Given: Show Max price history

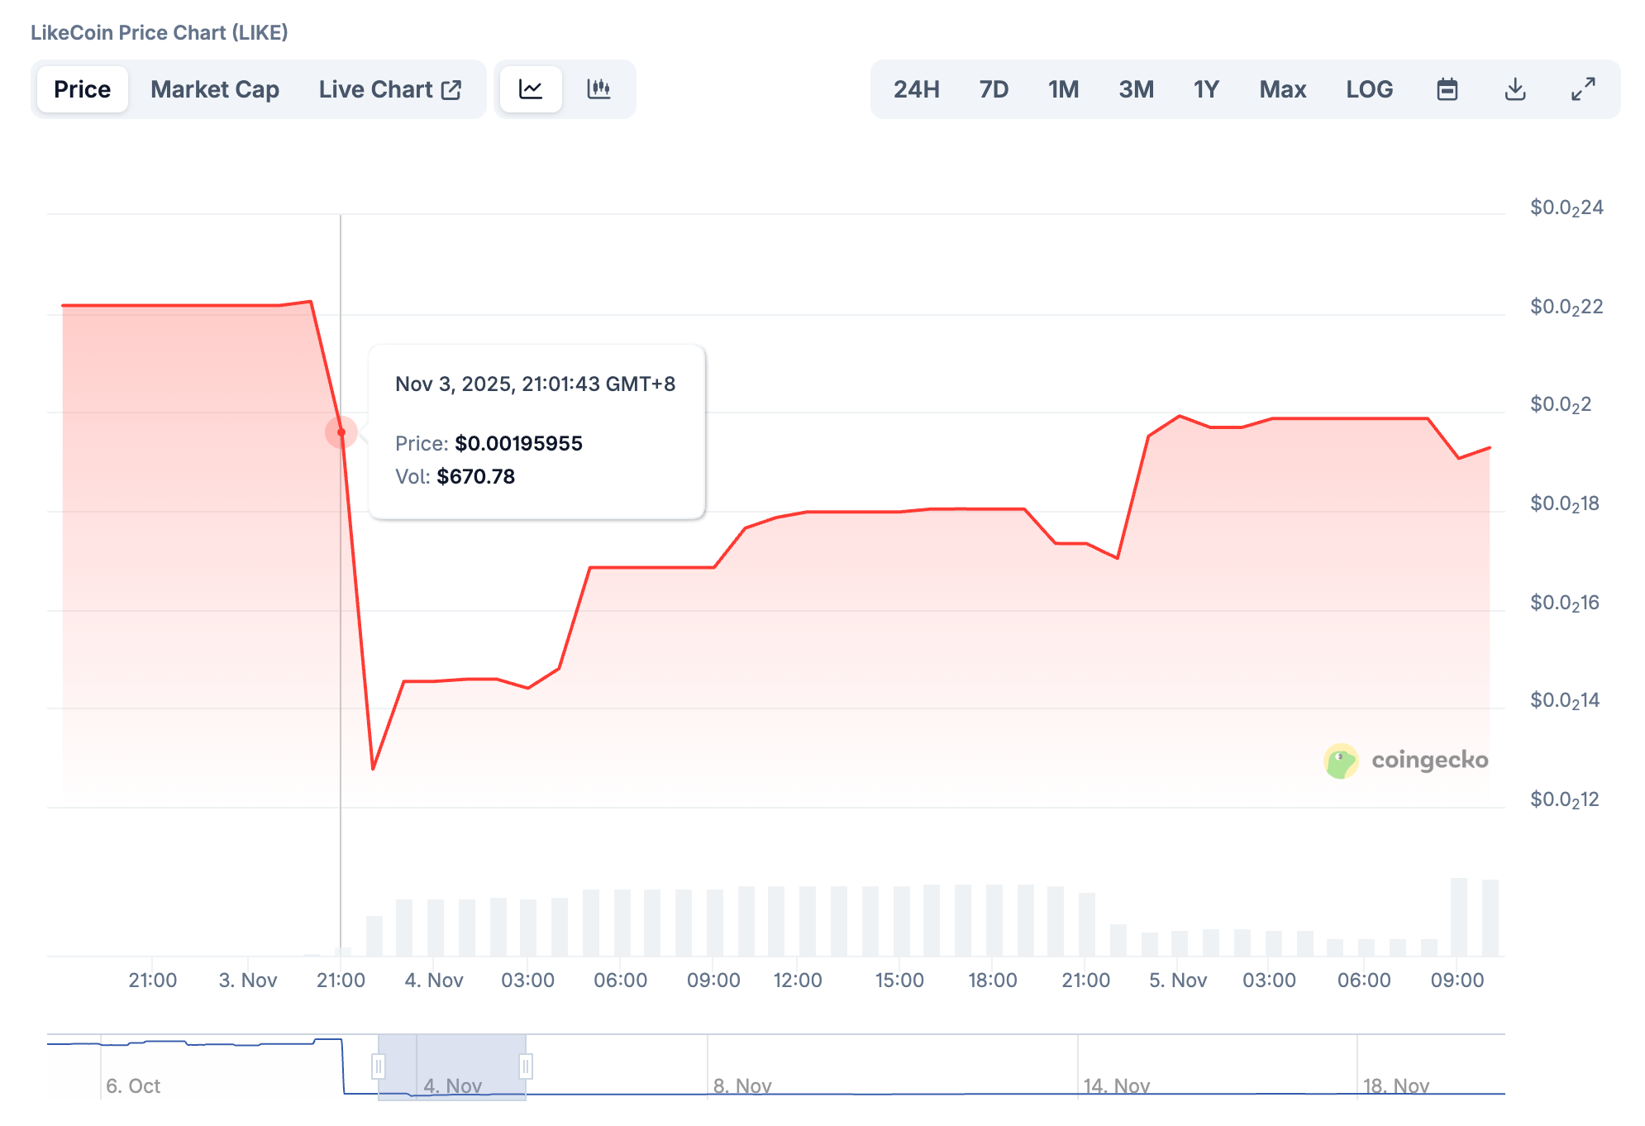Looking at the screenshot, I should point(1282,89).
